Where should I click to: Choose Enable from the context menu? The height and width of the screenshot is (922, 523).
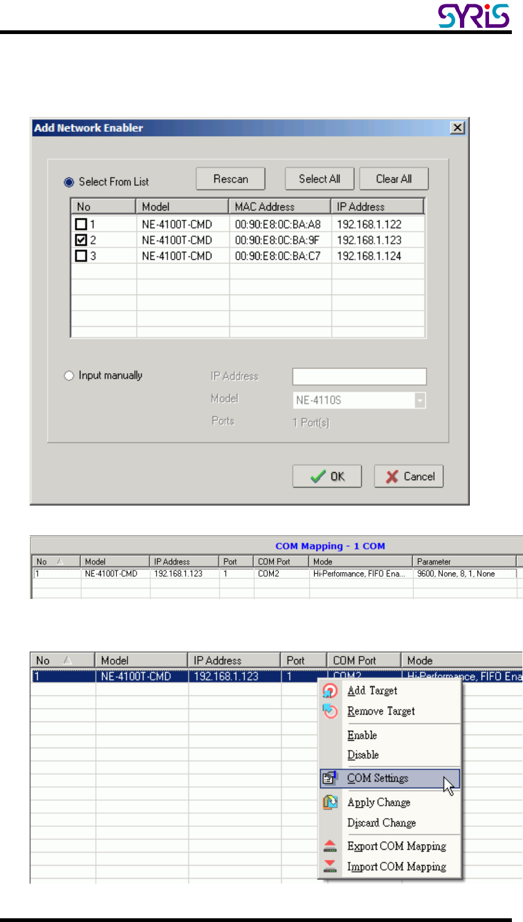(x=362, y=735)
